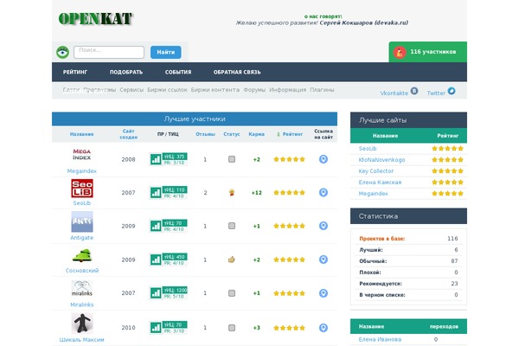The height and width of the screenshot is (346, 519).
Task: Open the СОБЫТИЯ menu item
Action: tap(178, 72)
